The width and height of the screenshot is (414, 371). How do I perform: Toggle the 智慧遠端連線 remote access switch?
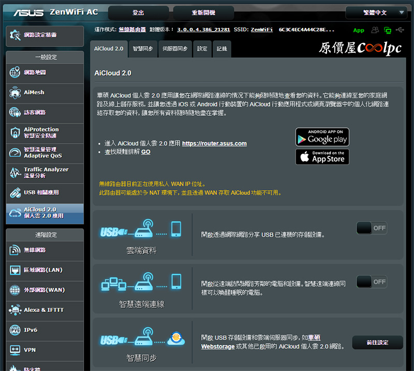click(372, 282)
